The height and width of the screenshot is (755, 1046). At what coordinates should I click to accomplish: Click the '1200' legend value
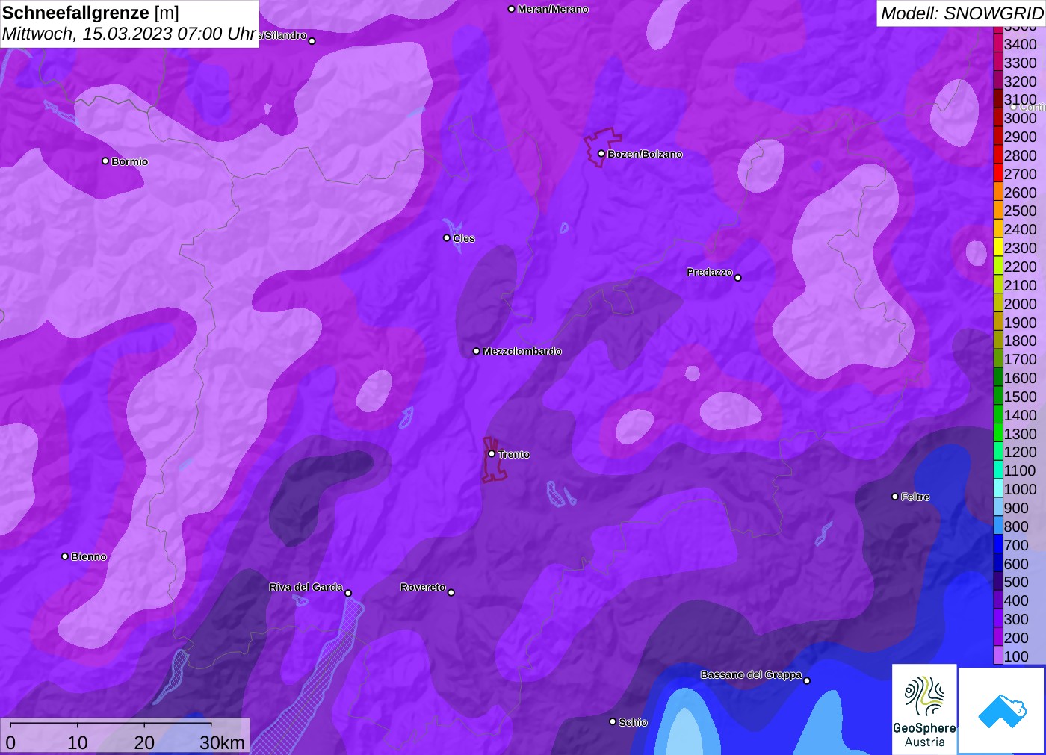(x=1021, y=452)
